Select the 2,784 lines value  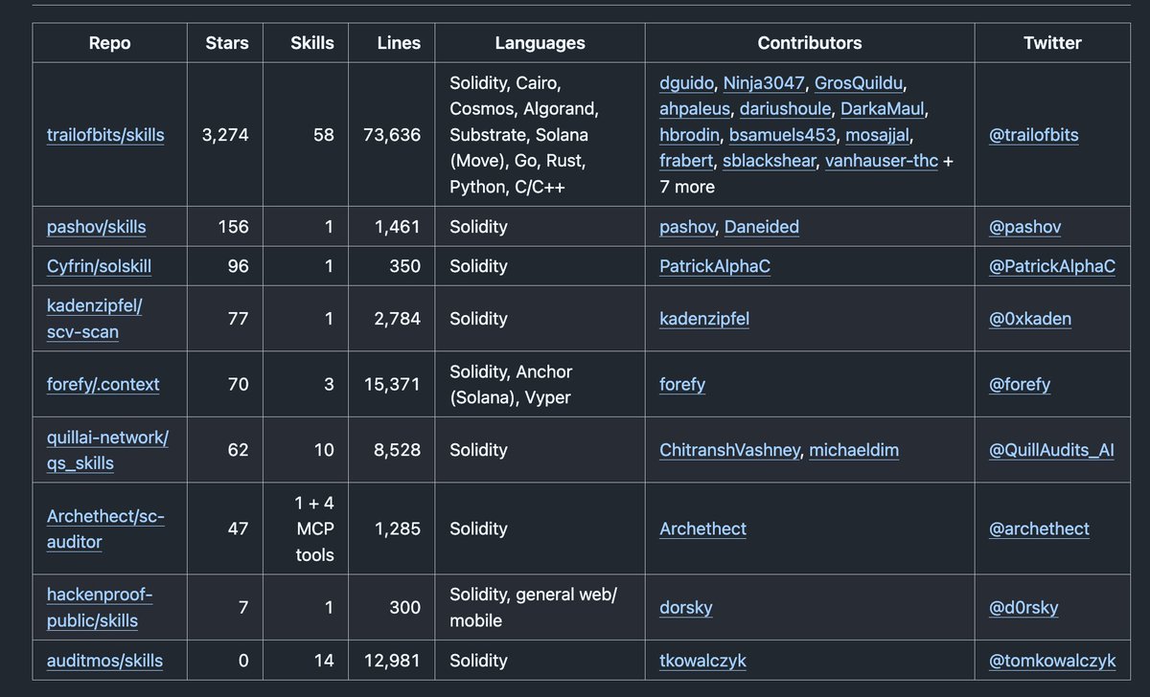point(397,319)
